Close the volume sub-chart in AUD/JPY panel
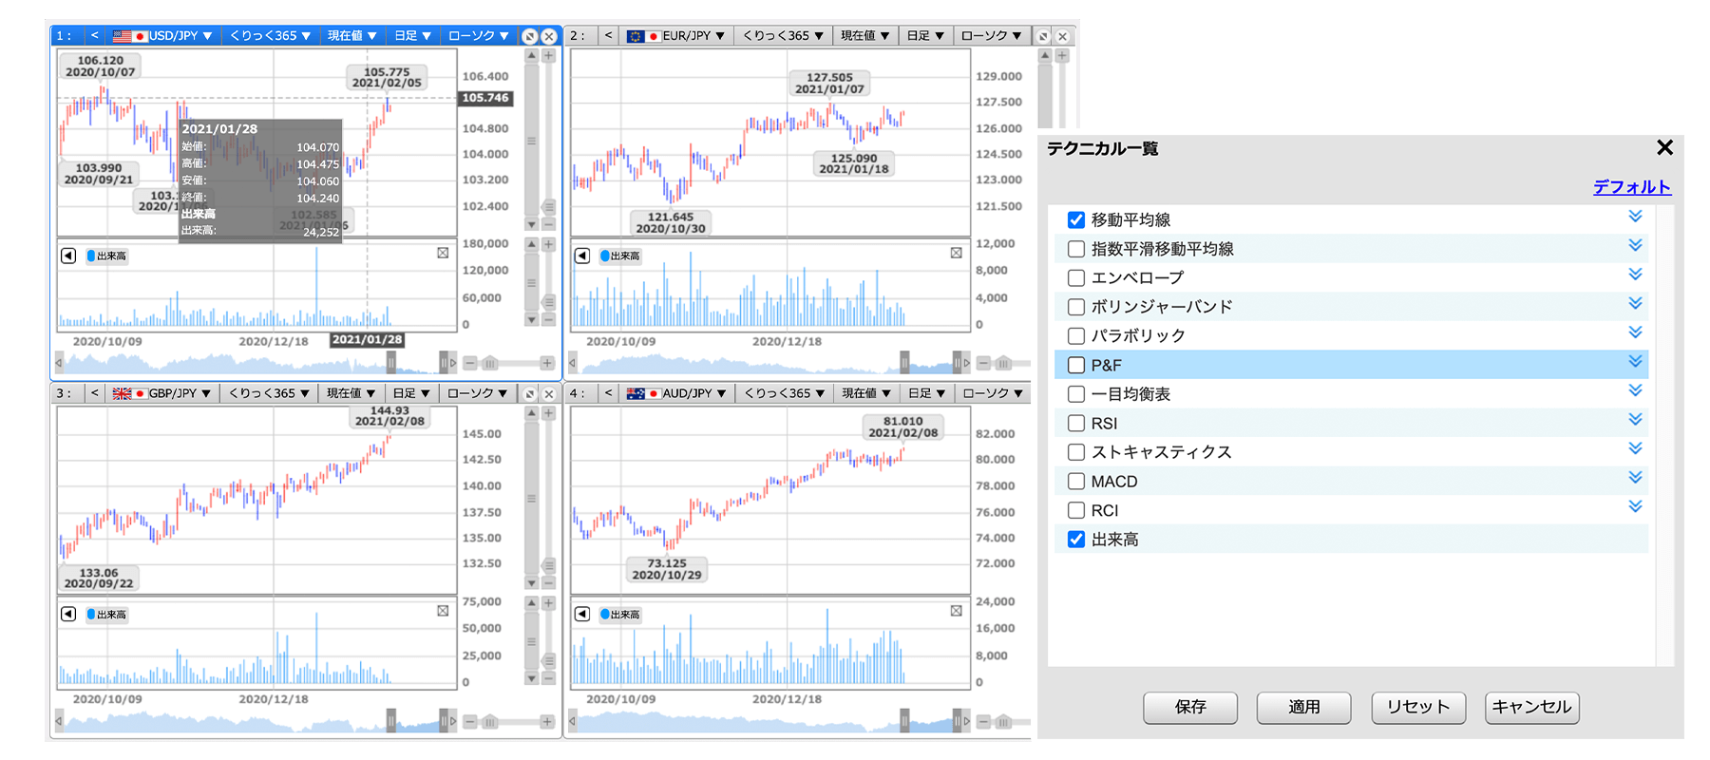Screen dimensions: 1710x760 click(956, 611)
